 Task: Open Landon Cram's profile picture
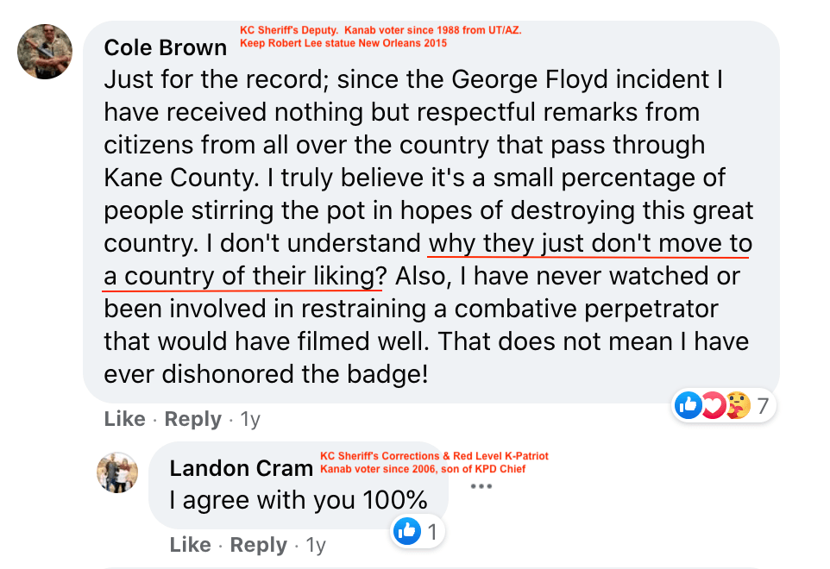[116, 472]
